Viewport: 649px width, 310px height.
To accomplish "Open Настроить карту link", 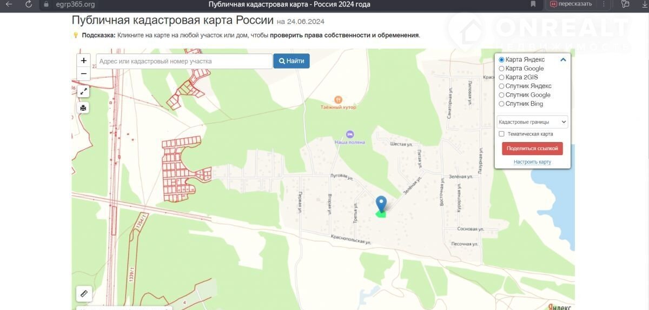I will pyautogui.click(x=532, y=162).
